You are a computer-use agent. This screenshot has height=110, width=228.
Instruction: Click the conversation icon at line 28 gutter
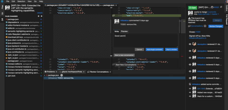[114, 65]
